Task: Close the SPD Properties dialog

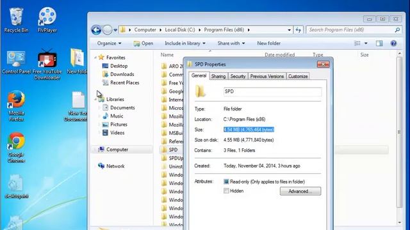Action: (x=323, y=64)
